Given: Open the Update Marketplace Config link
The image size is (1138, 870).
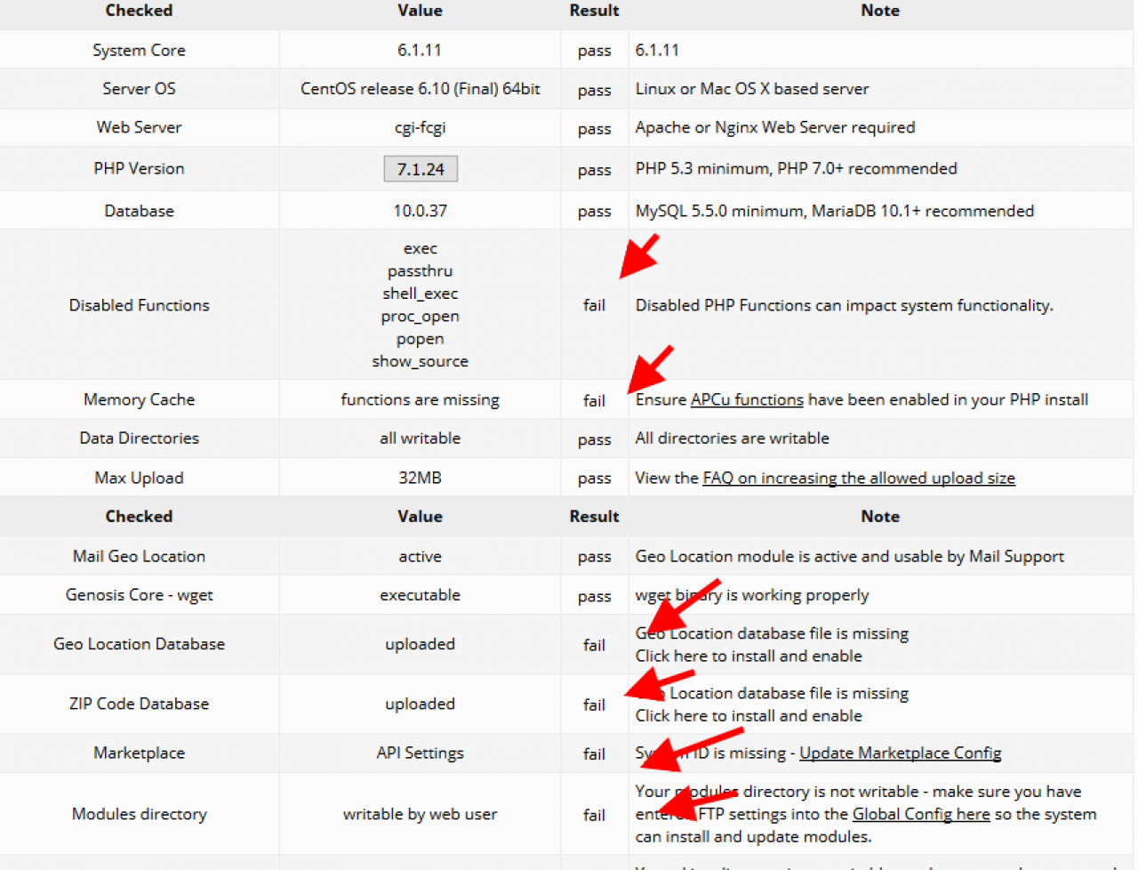Looking at the screenshot, I should pos(900,753).
